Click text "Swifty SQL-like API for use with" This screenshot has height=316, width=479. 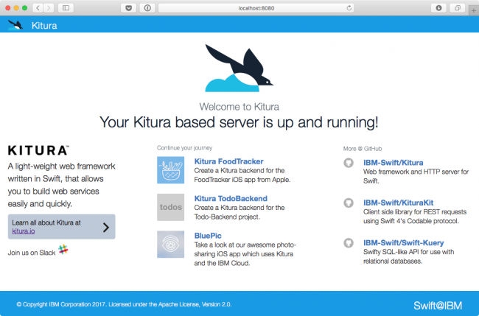(408, 252)
